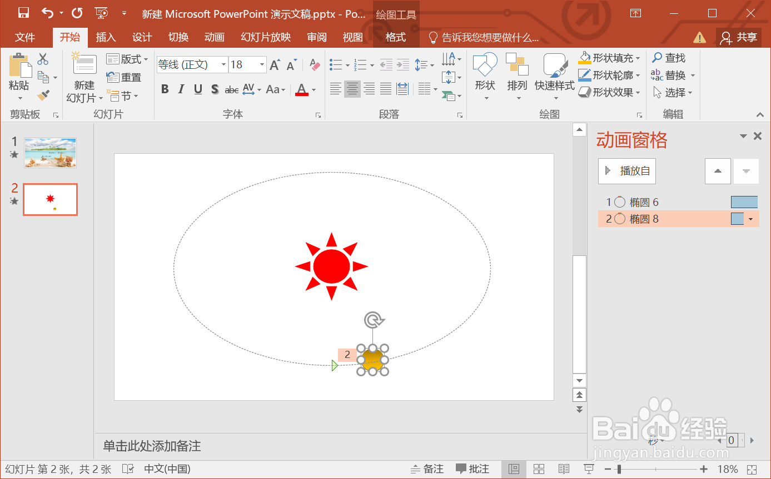This screenshot has width=771, height=479.
Task: Click the notes field 单击此处添加备注
Action: click(152, 446)
